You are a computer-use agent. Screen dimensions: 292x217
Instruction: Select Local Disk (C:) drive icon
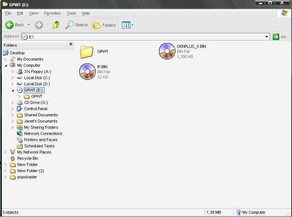pyautogui.click(x=20, y=78)
